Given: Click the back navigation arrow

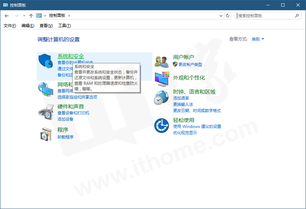Looking at the screenshot, I should click(x=7, y=16).
